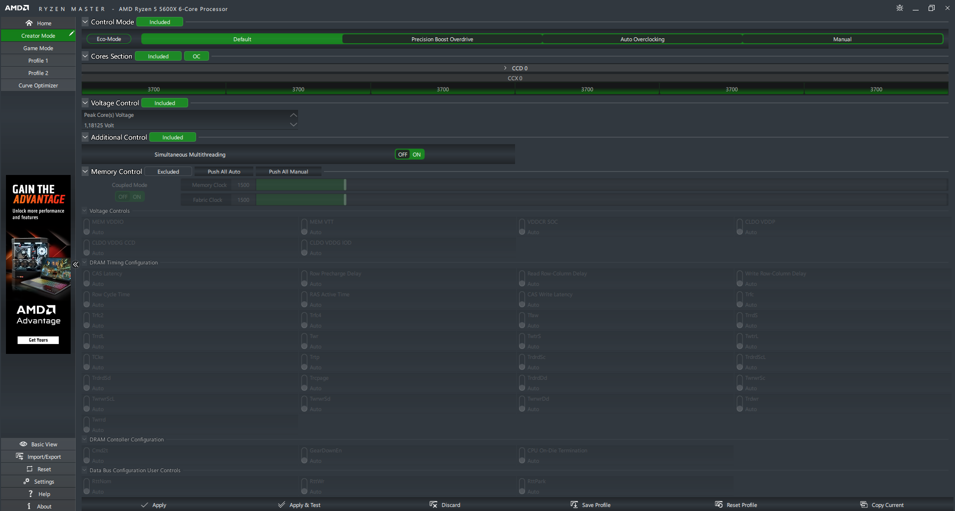Select Precision Boost Overdrive mode
Screen dimensions: 955x511
click(442, 39)
